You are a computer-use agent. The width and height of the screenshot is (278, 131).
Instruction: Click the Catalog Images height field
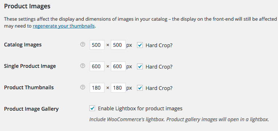point(118,45)
